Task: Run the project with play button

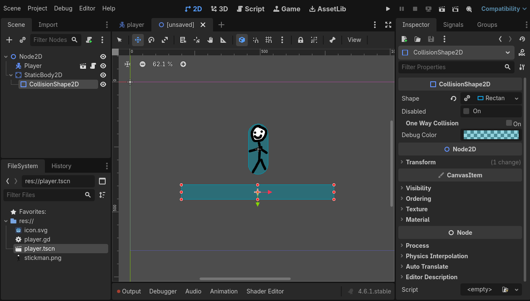Action: point(388,9)
